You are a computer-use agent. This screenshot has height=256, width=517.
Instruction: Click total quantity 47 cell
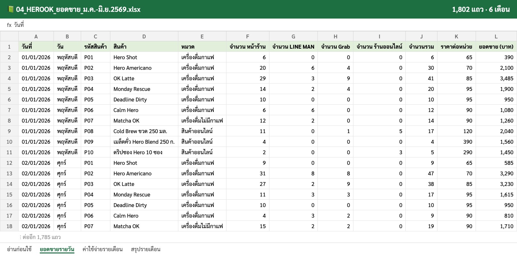click(x=421, y=173)
